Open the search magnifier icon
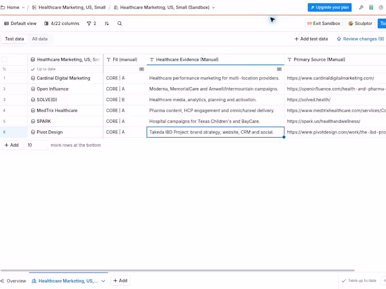Image resolution: width=386 pixels, height=289 pixels. [x=120, y=24]
